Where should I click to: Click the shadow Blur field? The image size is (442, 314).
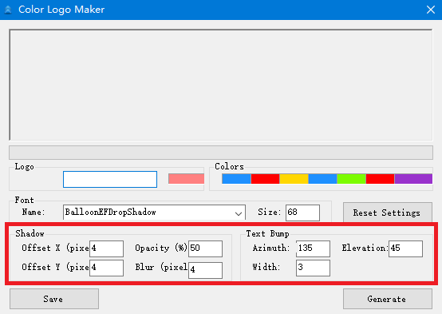[206, 270]
